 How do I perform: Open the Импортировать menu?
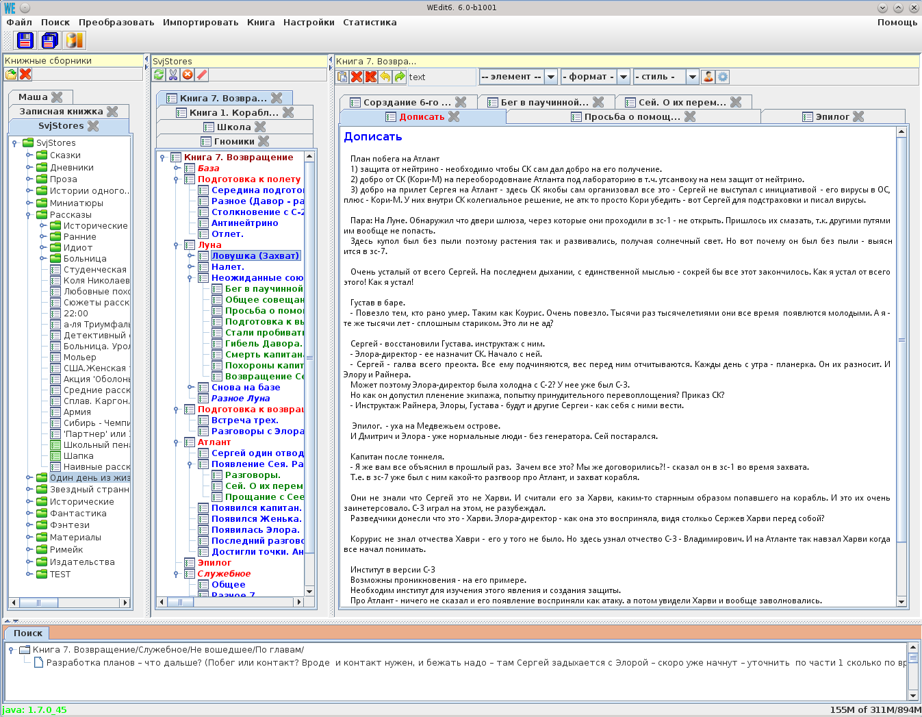click(201, 22)
